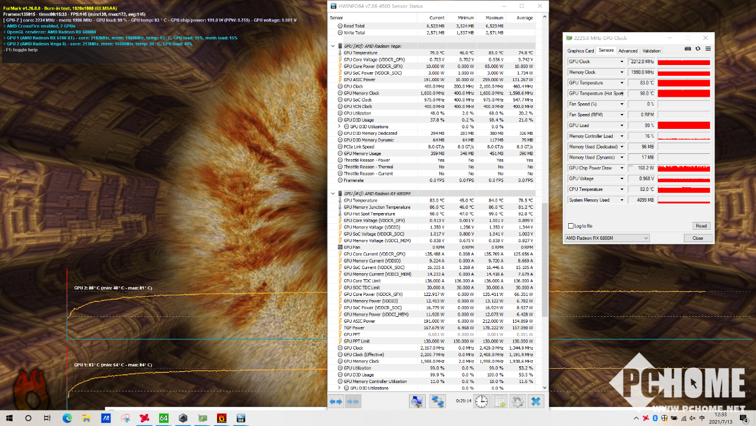This screenshot has height=426, width=756.
Task: Open taskbar search circle icon
Action: point(28,418)
